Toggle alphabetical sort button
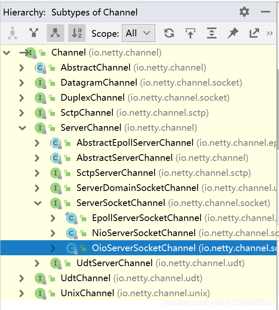The width and height of the screenshot is (279, 310). tap(77, 33)
